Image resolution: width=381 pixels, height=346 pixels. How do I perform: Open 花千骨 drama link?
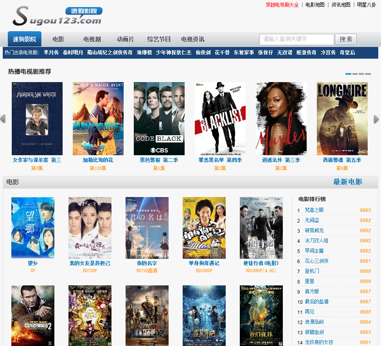222,52
